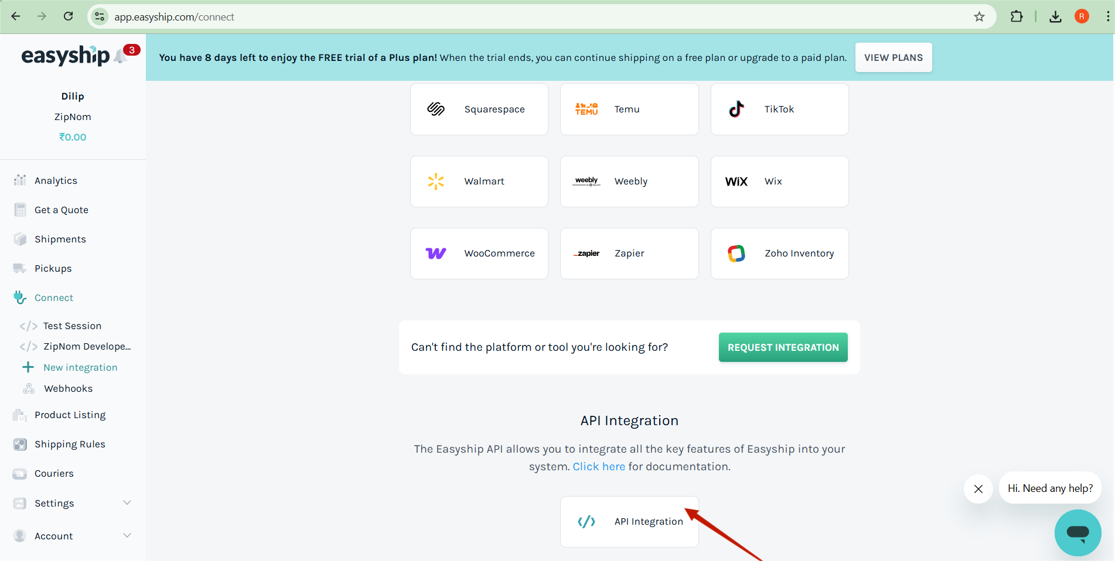The height and width of the screenshot is (561, 1115).
Task: Select the WooCommerce logo icon
Action: coord(436,254)
